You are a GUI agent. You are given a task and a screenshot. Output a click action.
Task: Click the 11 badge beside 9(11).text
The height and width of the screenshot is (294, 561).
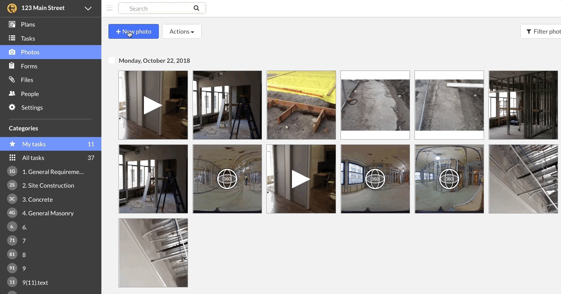(12, 282)
